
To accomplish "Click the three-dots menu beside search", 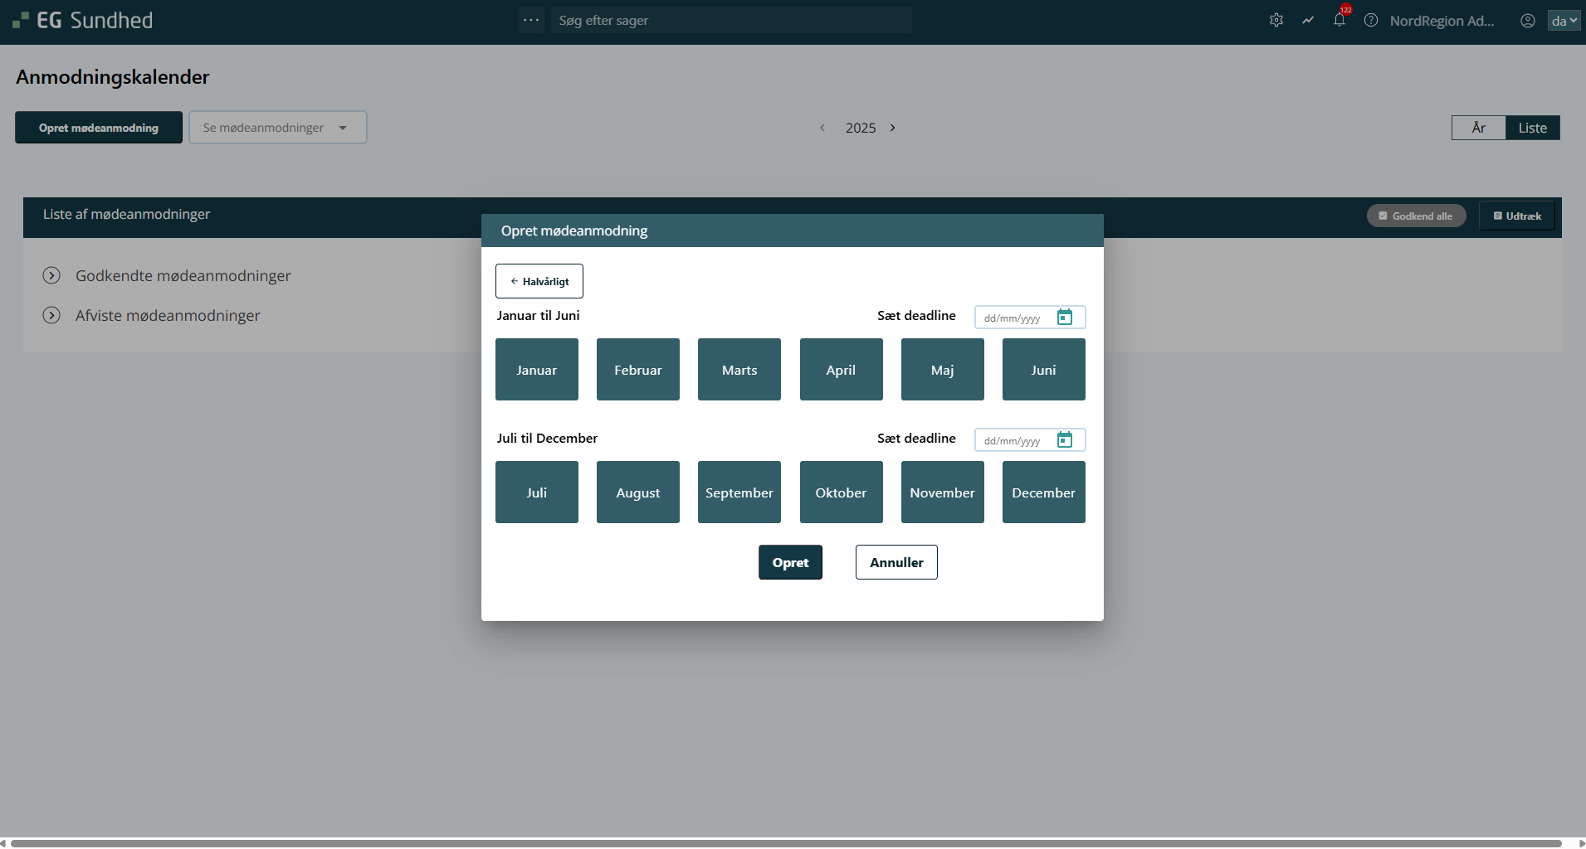I will click(531, 20).
